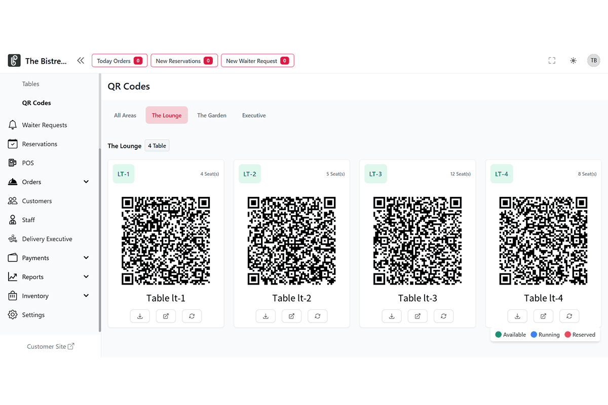Switch to The Garden area tab
This screenshot has width=608, height=405.
tap(212, 115)
